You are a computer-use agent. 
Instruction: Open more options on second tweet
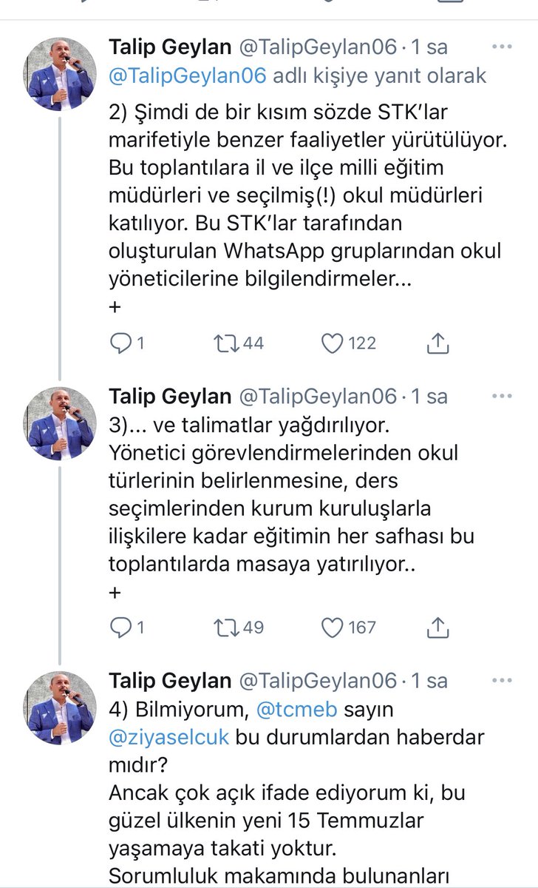coord(502,397)
